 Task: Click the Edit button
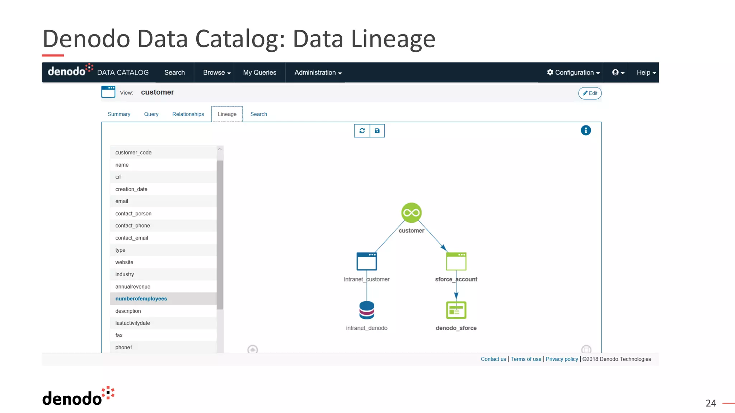click(590, 93)
